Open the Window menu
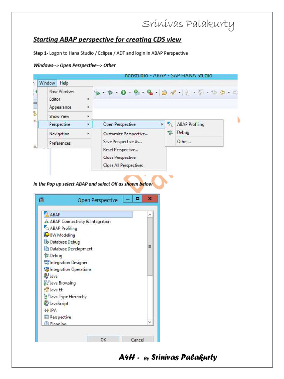This screenshot has height=379, width=284. click(x=47, y=83)
